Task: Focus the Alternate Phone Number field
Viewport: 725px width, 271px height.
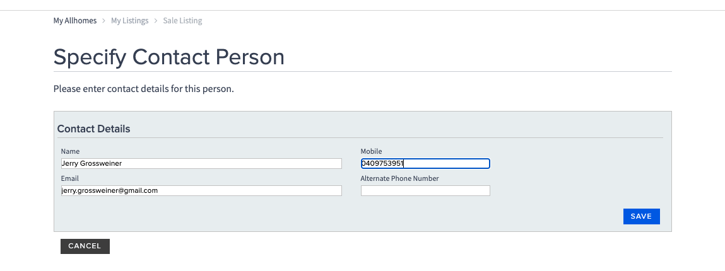Action: [x=425, y=190]
